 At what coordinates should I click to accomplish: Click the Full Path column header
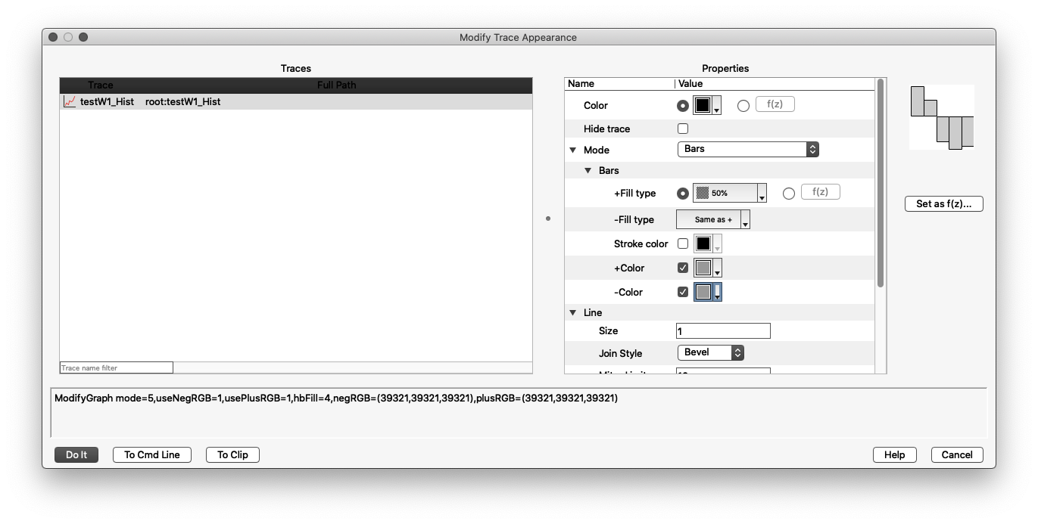336,85
